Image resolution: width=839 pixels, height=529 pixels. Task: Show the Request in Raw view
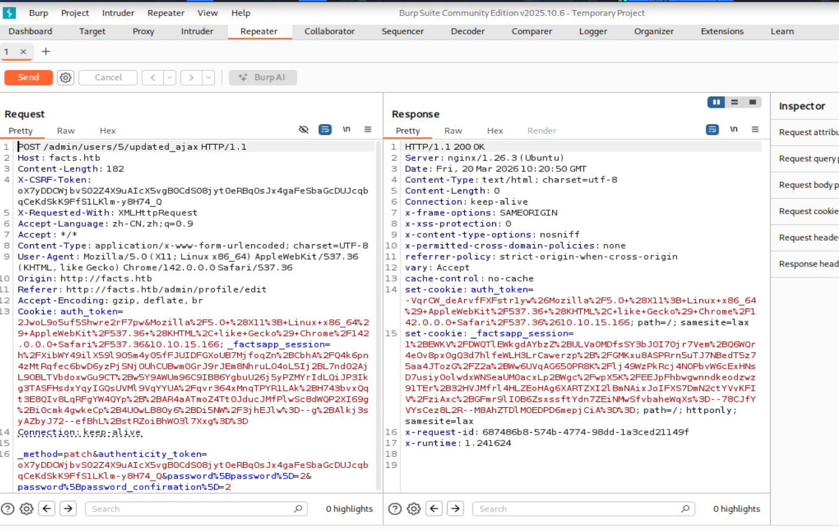point(66,131)
